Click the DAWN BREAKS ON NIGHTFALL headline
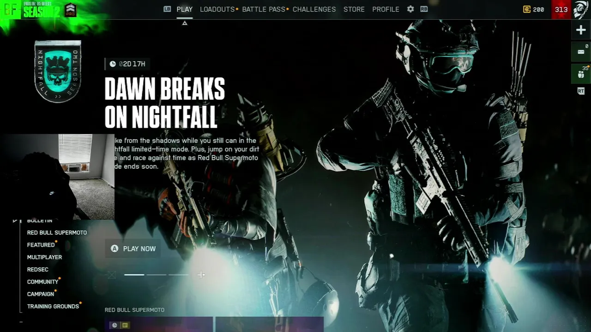Viewport: 591px width, 332px height. tap(165, 103)
